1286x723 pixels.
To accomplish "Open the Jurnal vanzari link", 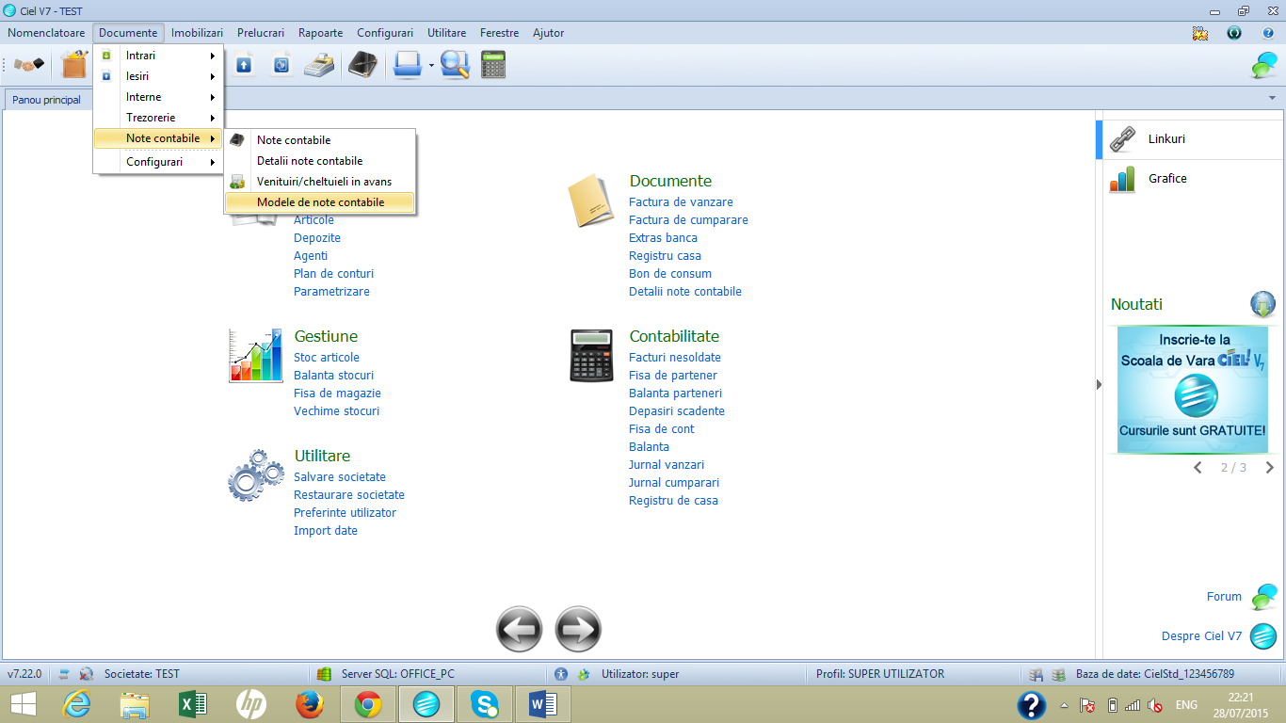I will 667,465.
